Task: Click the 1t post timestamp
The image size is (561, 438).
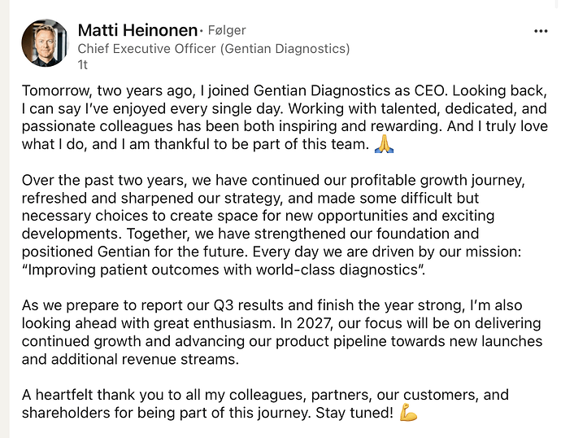Action: 83,65
